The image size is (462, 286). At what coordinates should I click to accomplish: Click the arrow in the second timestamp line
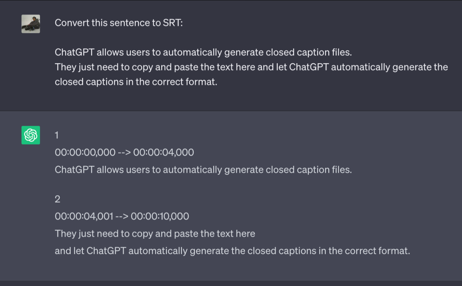click(x=122, y=216)
